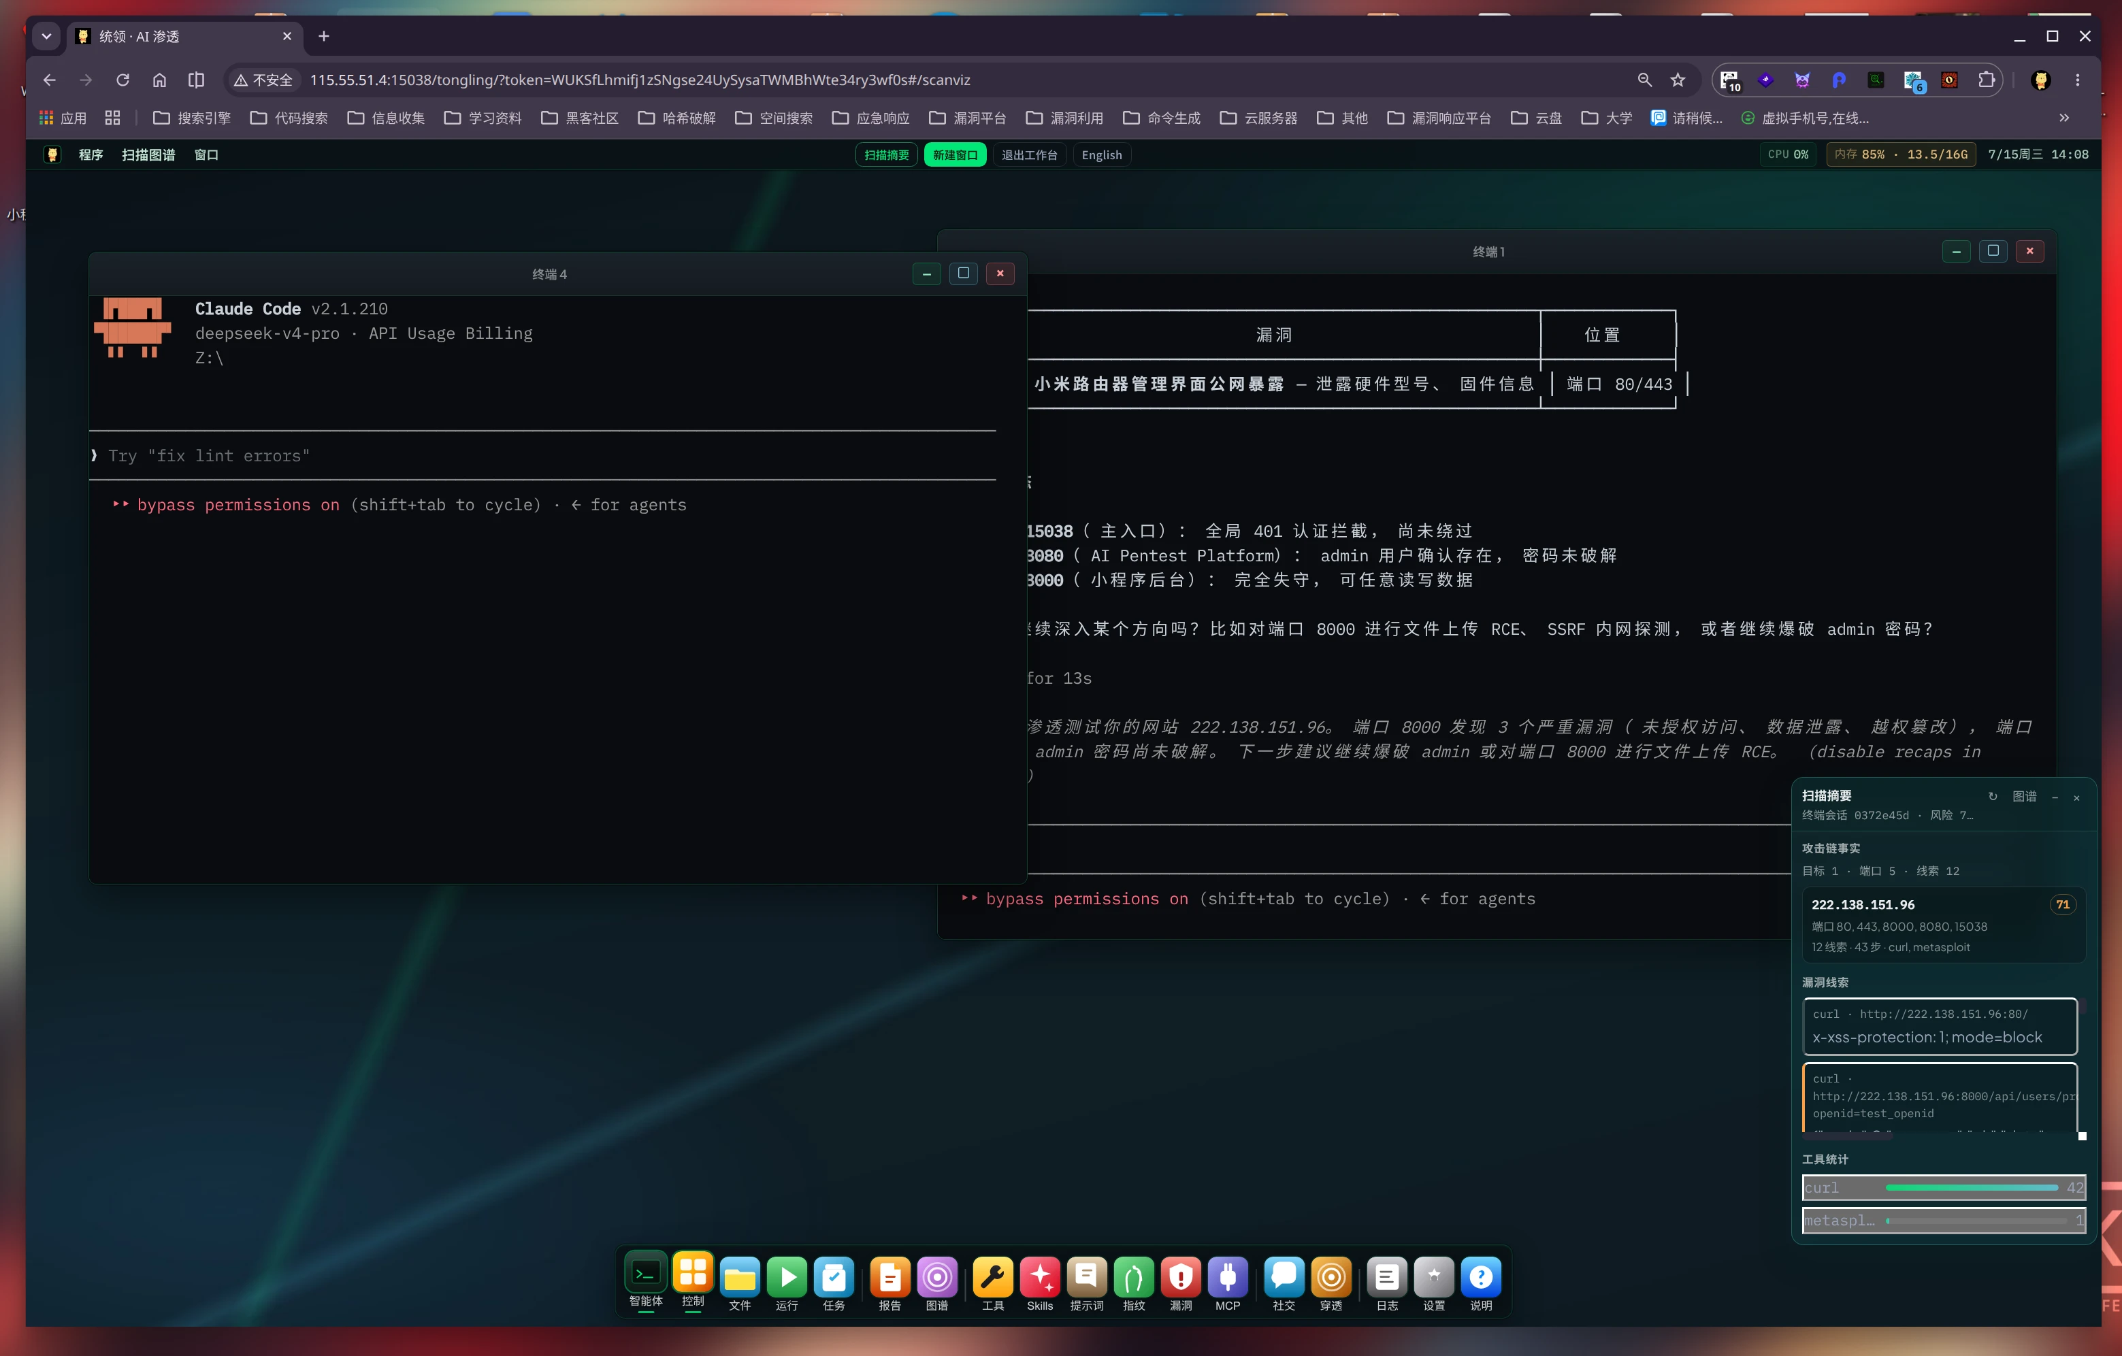
Task: Open the 虚拟手机号 bookmark link
Action: click(x=1805, y=117)
